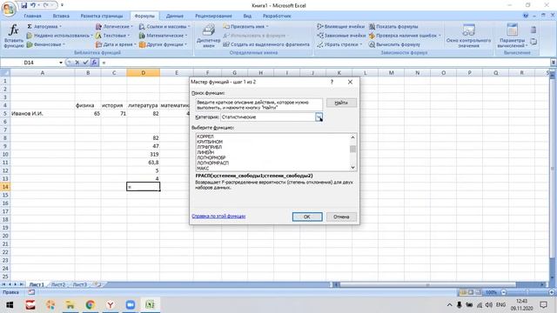Select ЛОГНОРМОБР in the function list
The image size is (557, 313).
pos(211,157)
